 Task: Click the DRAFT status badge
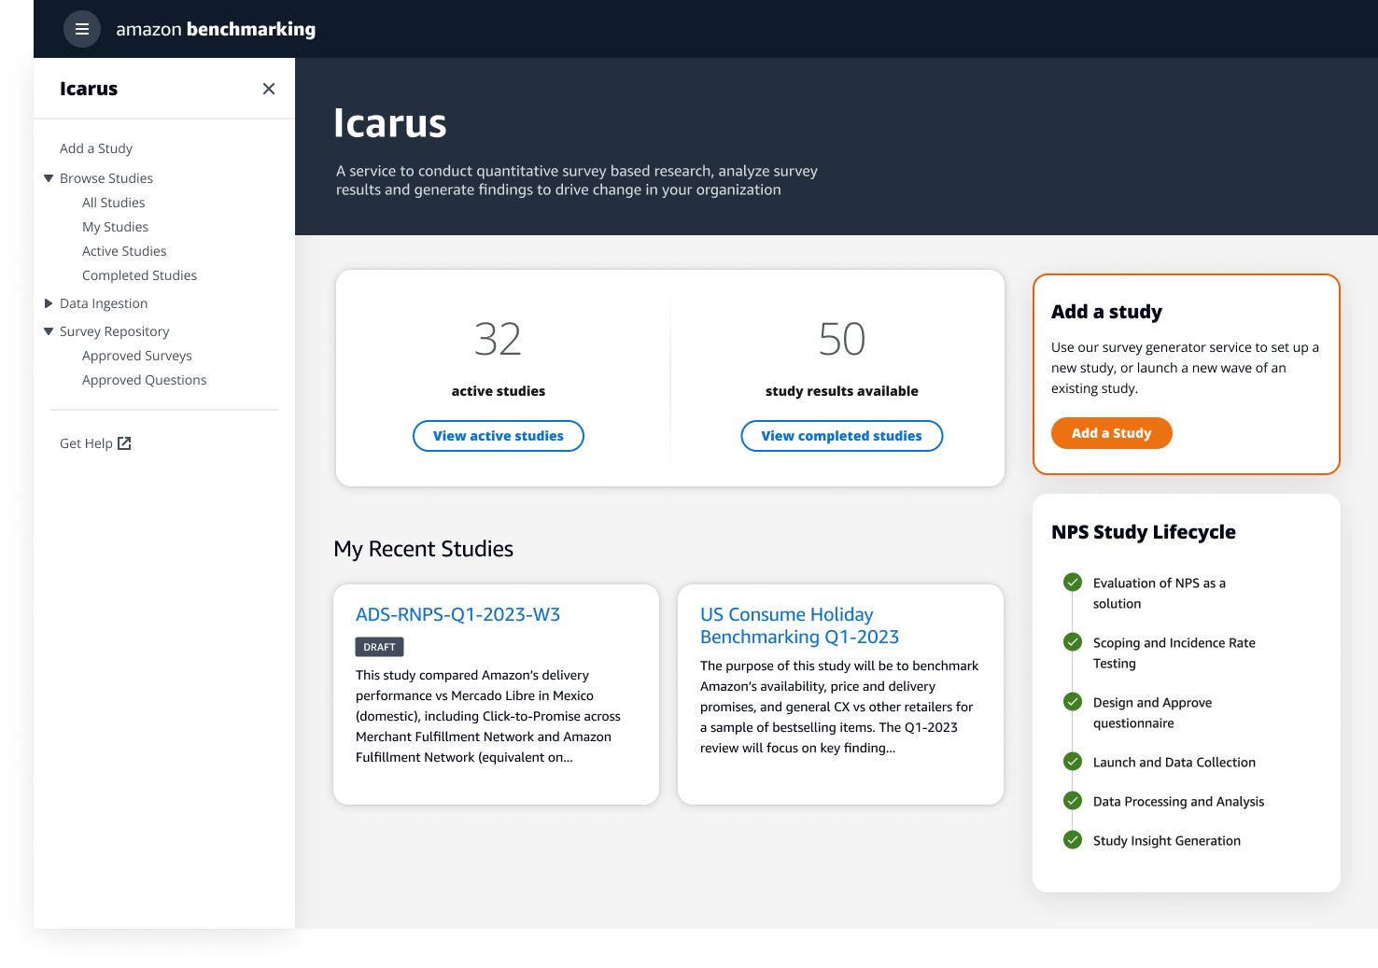[x=379, y=647]
